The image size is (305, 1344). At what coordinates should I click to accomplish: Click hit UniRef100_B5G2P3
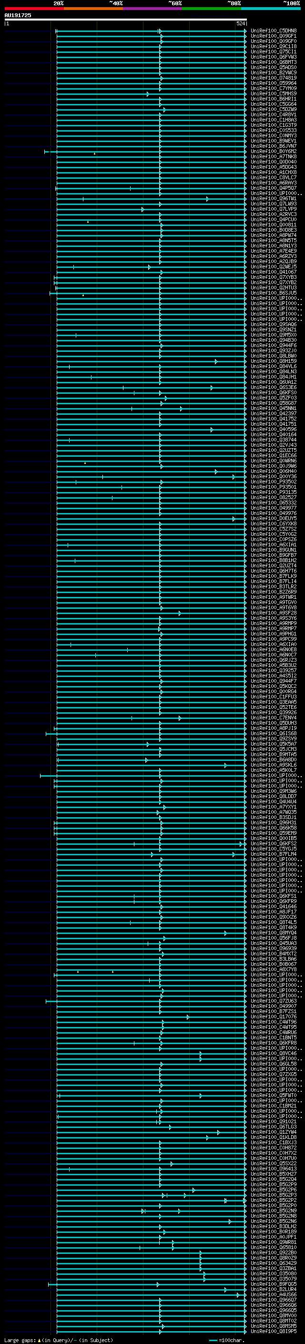pyautogui.click(x=274, y=1195)
